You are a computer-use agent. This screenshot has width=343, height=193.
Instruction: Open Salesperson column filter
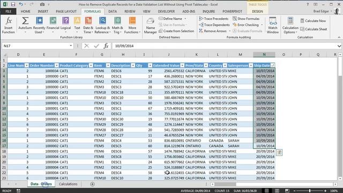[251, 65]
